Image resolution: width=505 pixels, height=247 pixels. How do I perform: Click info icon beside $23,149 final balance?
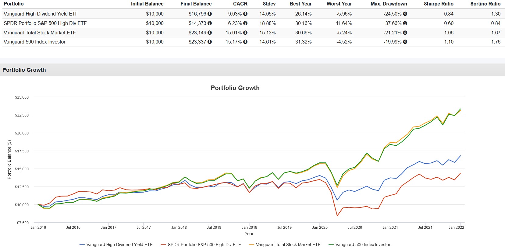pyautogui.click(x=210, y=33)
